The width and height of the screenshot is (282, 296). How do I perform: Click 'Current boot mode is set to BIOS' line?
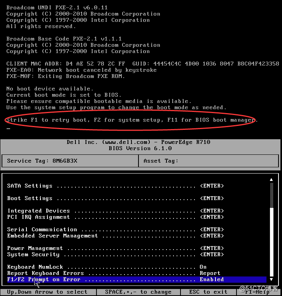[64, 95]
